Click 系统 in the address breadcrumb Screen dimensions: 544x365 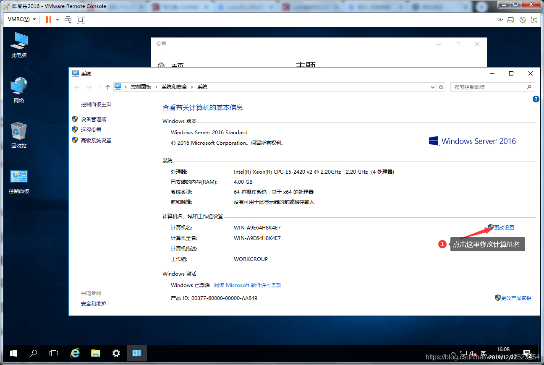pyautogui.click(x=202, y=87)
